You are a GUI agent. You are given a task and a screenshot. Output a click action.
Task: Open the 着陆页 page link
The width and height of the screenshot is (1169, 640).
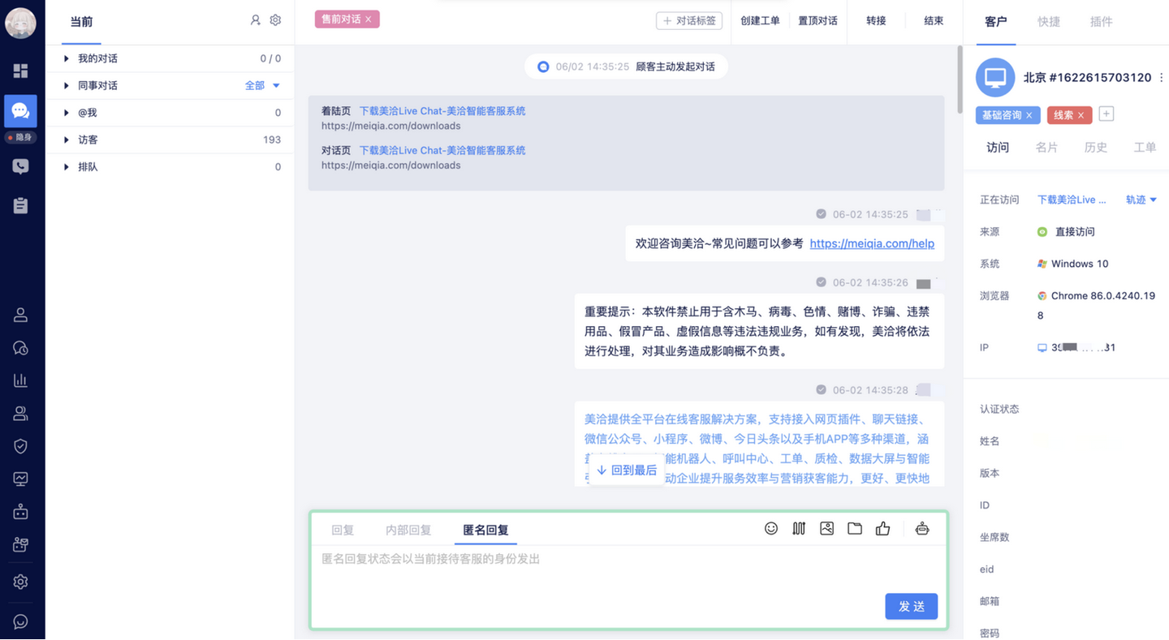[442, 111]
